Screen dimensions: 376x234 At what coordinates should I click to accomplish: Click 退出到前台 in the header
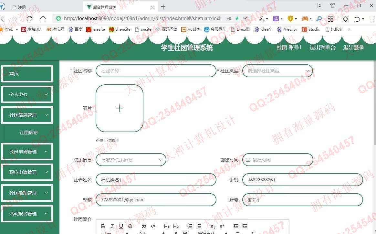(322, 48)
